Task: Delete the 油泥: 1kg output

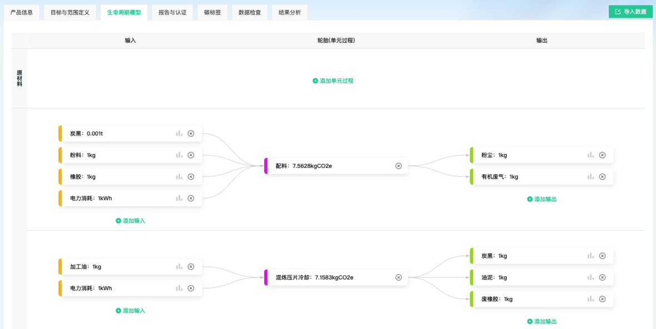Action: pyautogui.click(x=602, y=277)
